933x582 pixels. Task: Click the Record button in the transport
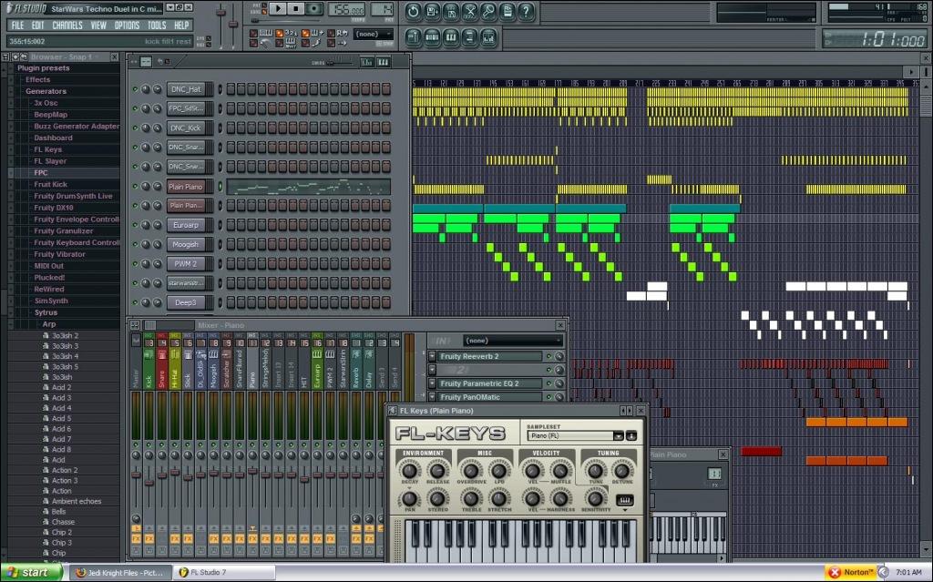pyautogui.click(x=314, y=8)
